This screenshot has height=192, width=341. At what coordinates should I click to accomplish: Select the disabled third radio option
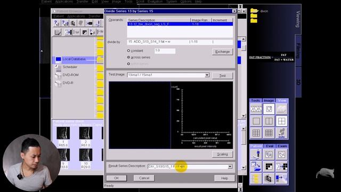[128, 64]
